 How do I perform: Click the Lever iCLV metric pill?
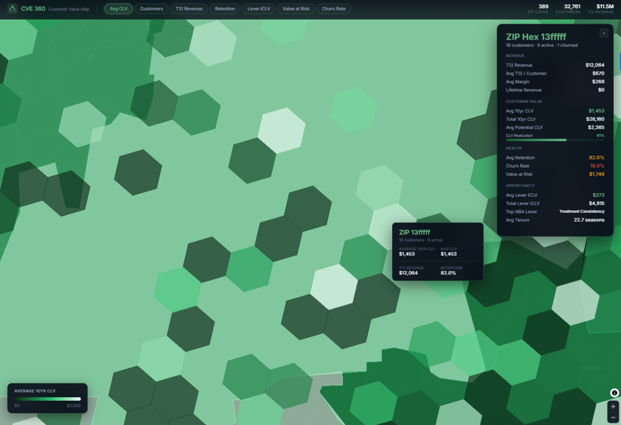[257, 10]
